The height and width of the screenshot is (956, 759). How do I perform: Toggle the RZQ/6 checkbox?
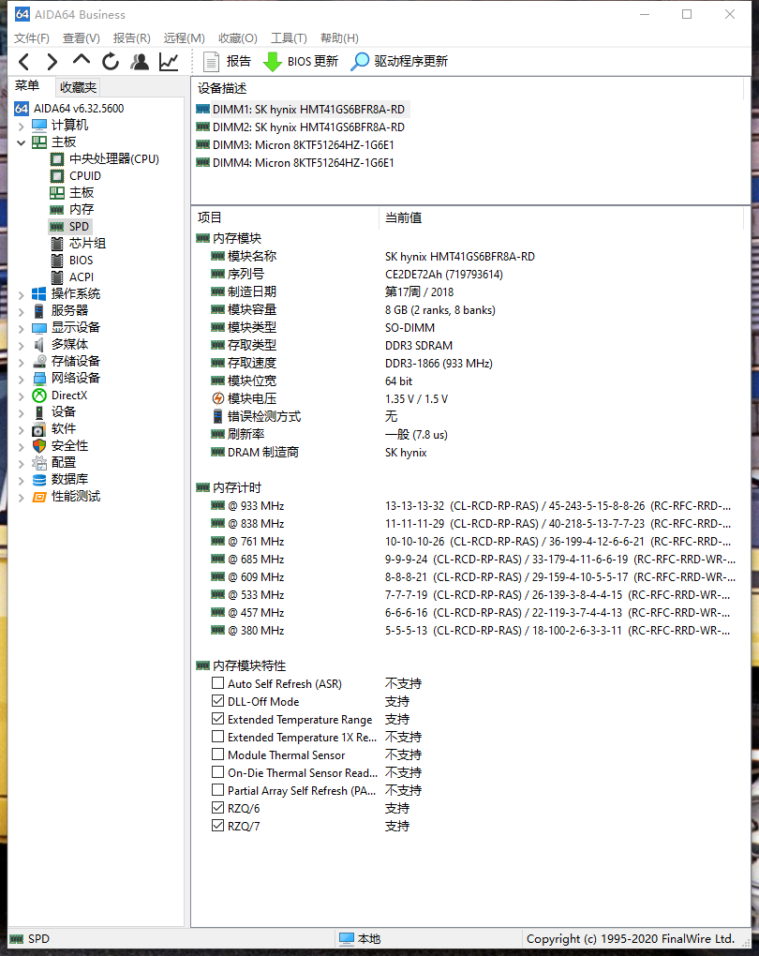[217, 807]
